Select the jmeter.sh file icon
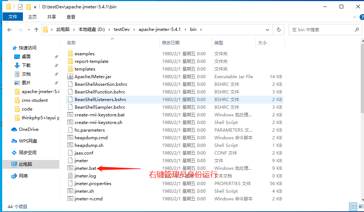Viewport: 364px width, 212px height. click(70, 191)
